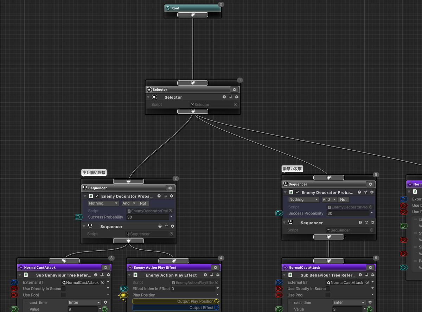Click the Output Effect slot bar

[x=176, y=308]
